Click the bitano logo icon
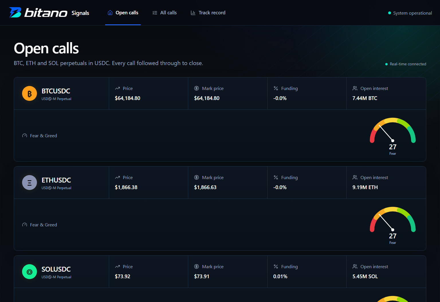The width and height of the screenshot is (440, 302). [x=15, y=13]
